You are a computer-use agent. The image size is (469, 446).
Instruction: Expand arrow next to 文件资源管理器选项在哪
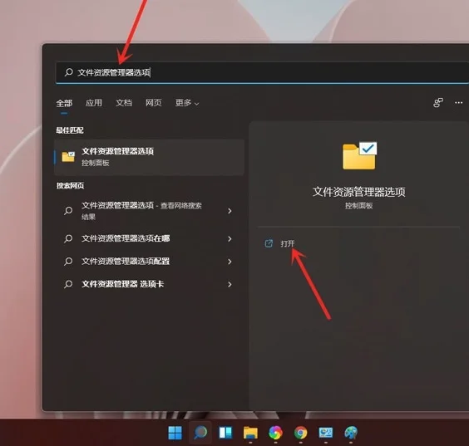point(230,238)
